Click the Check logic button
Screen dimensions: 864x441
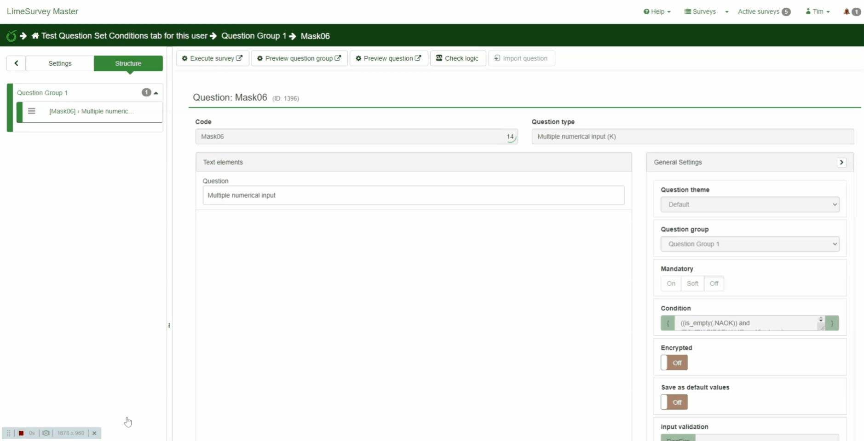pos(458,58)
